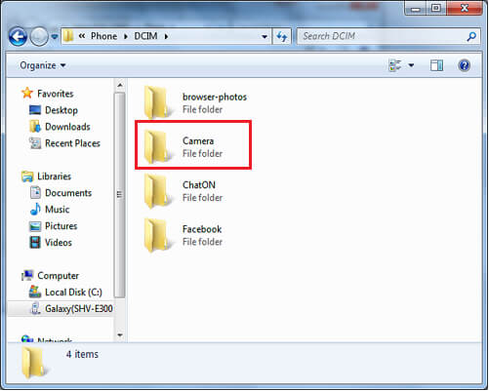Open recent pages dropdown near Back button
Image resolution: width=489 pixels, height=391 pixels.
coord(55,36)
